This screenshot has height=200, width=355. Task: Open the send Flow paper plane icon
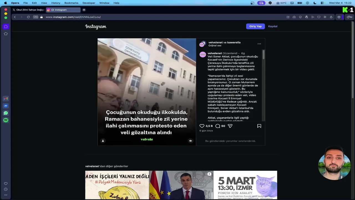(313, 17)
